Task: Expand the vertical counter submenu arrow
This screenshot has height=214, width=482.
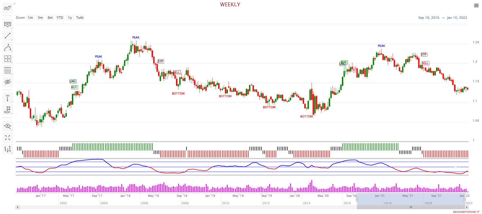Action: [x=12, y=102]
